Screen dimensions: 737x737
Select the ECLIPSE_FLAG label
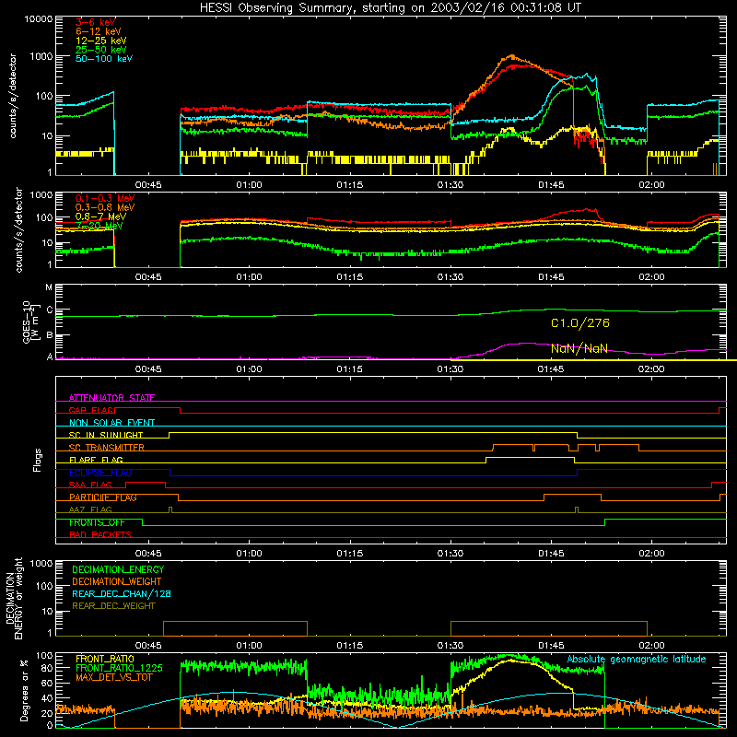[x=100, y=473]
